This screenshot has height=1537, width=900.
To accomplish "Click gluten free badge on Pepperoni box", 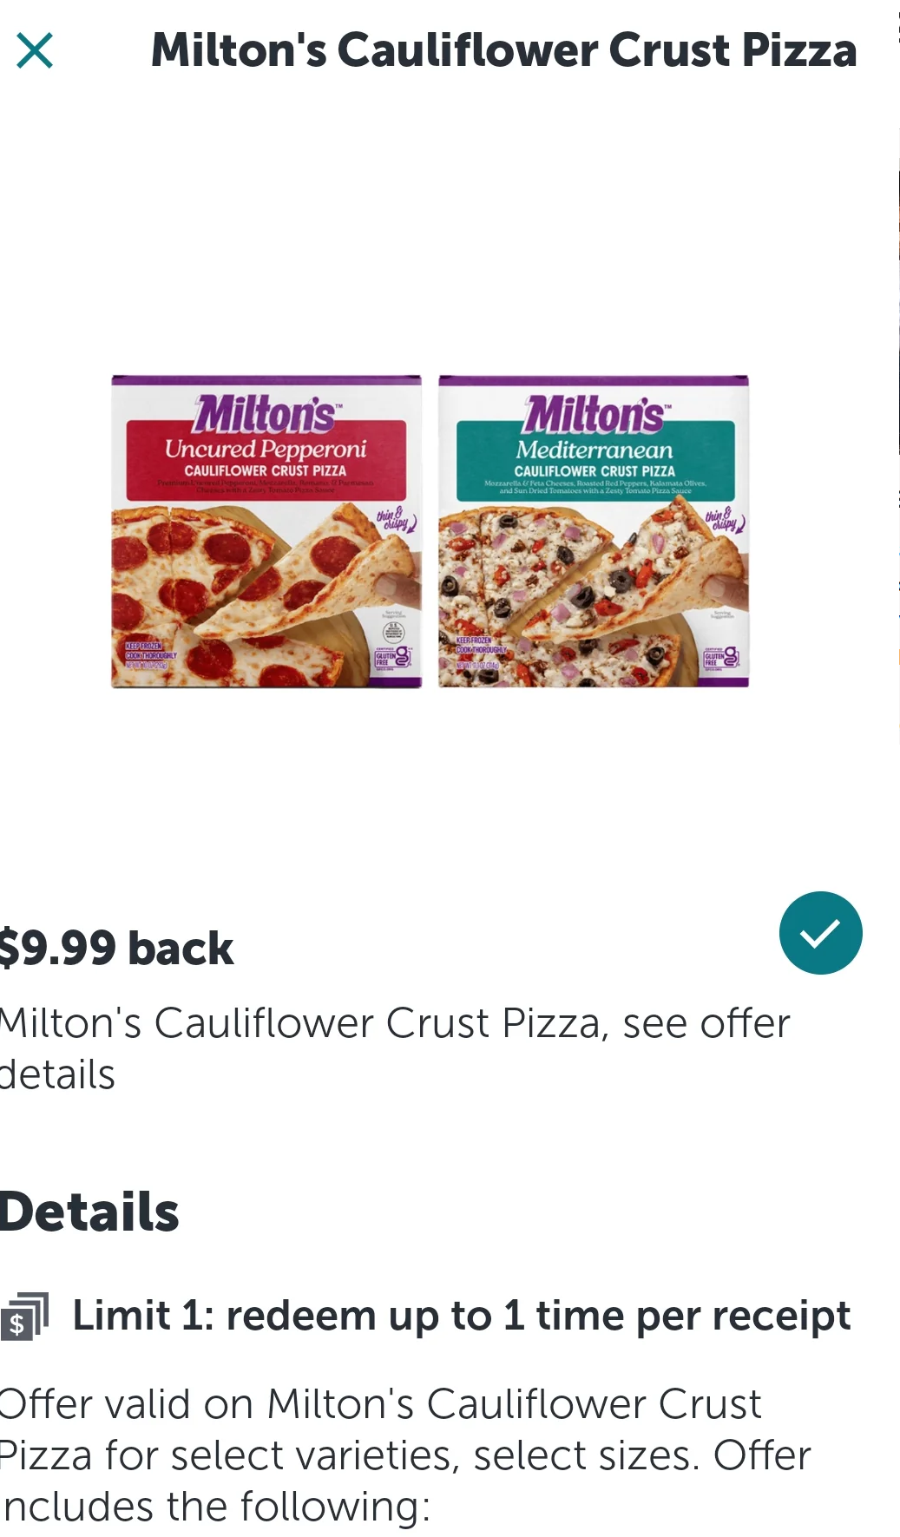I will click(x=391, y=659).
